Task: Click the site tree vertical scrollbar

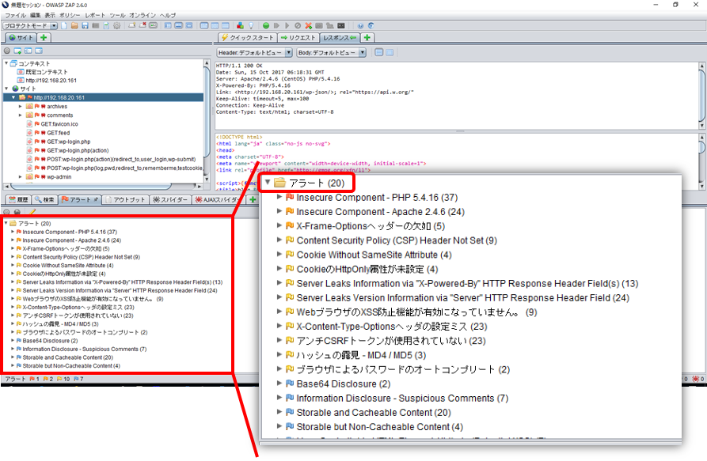Action: click(x=207, y=121)
